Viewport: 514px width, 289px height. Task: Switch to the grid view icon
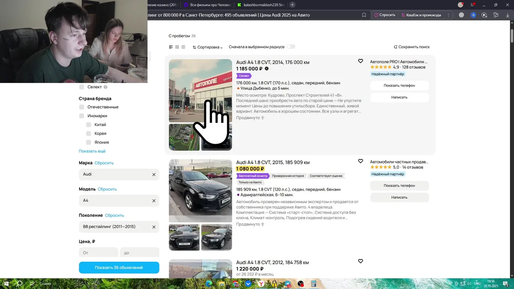(x=177, y=47)
